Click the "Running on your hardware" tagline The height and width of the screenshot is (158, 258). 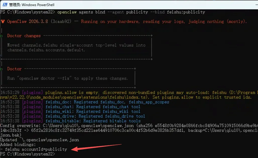coord(110,21)
